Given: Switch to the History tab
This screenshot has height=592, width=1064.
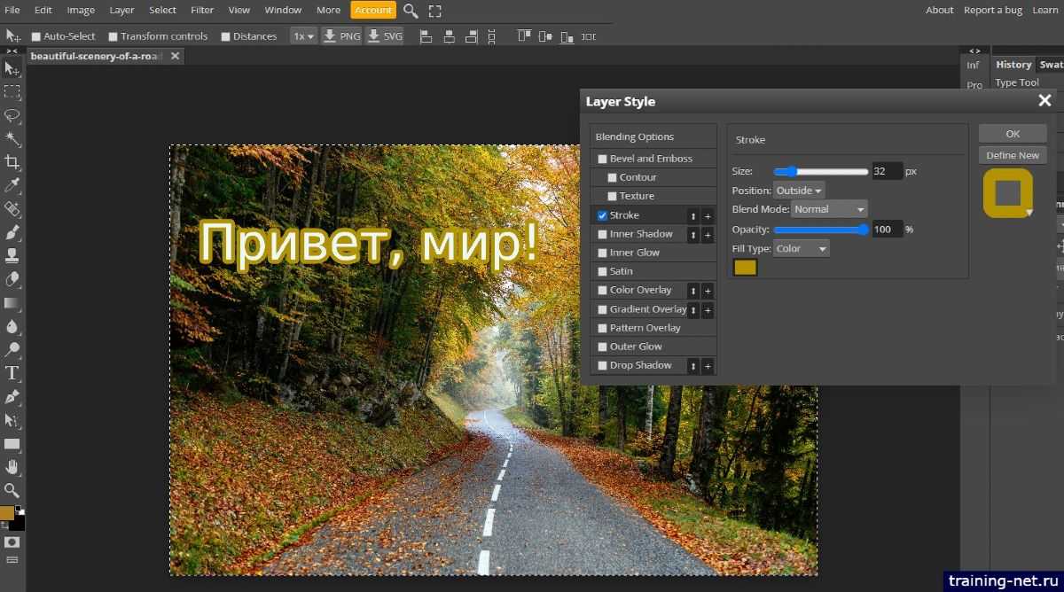Looking at the screenshot, I should 1013,65.
